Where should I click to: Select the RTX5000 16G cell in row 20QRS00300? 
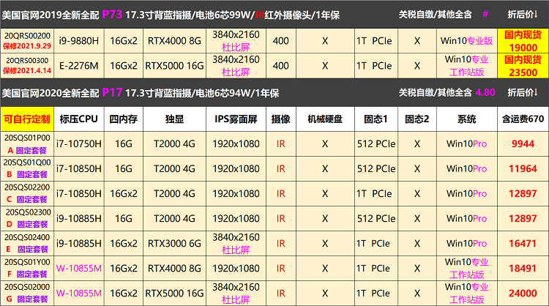click(174, 66)
